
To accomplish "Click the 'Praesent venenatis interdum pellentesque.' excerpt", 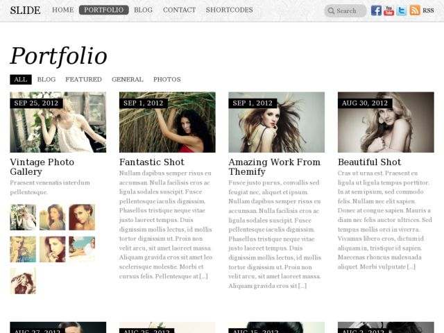I will (x=50, y=187).
